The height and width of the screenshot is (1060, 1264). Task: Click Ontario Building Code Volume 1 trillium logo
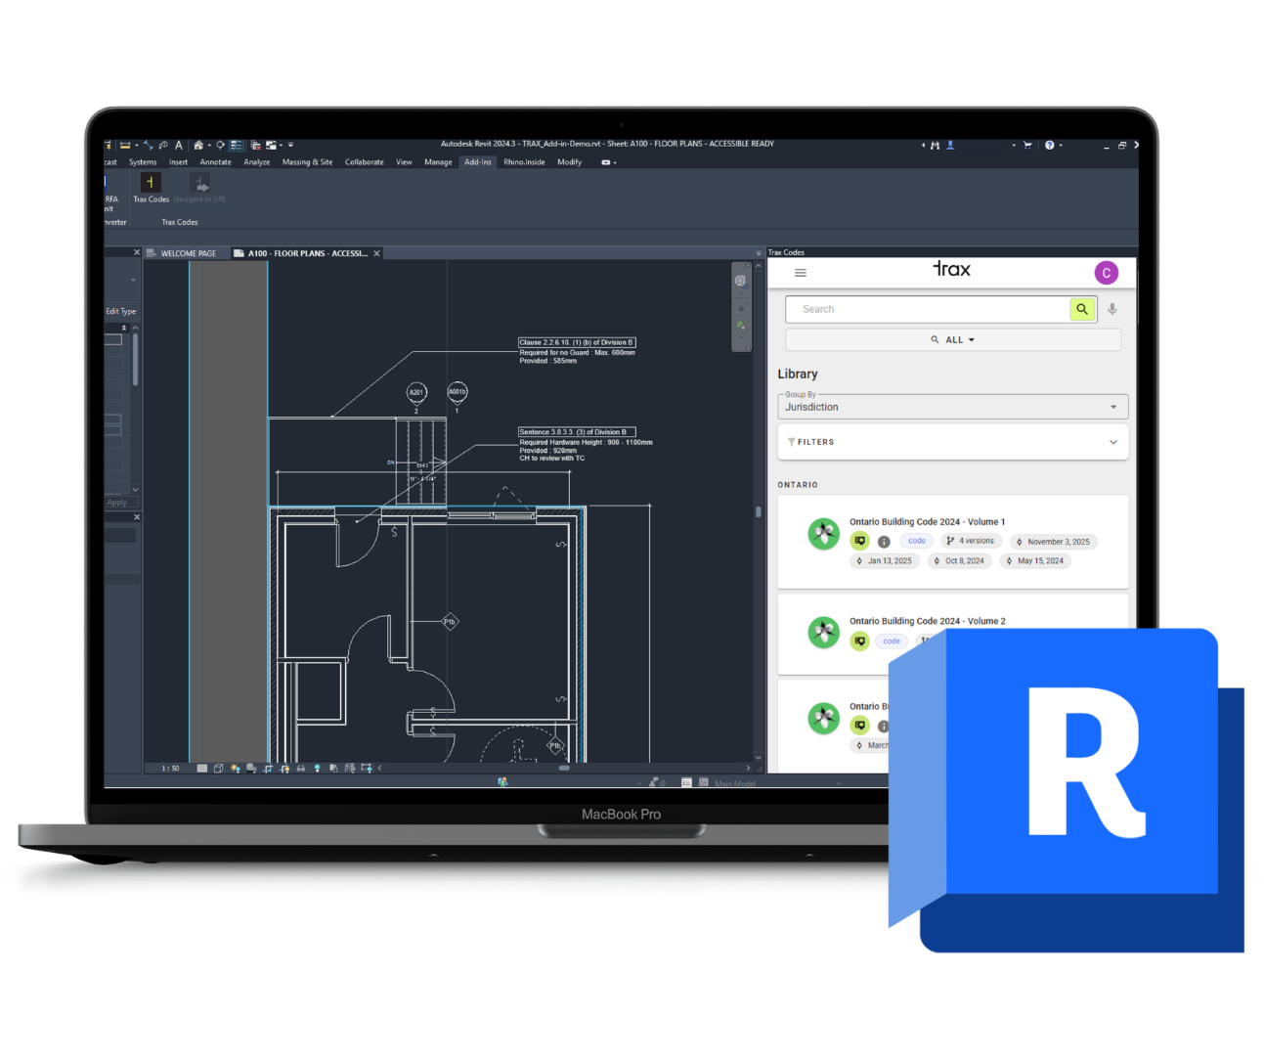coord(823,534)
